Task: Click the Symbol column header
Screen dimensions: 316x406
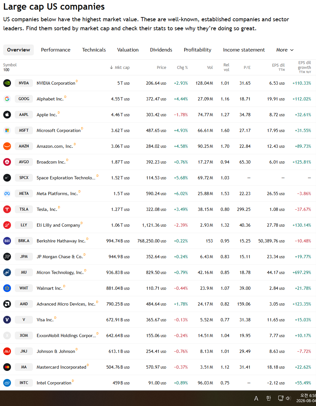Action: point(10,65)
